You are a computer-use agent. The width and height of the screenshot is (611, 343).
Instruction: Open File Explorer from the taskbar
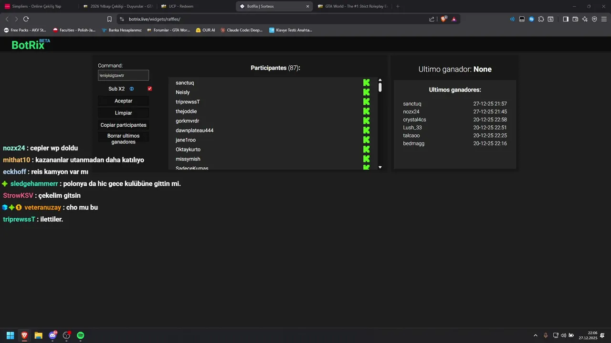point(38,335)
